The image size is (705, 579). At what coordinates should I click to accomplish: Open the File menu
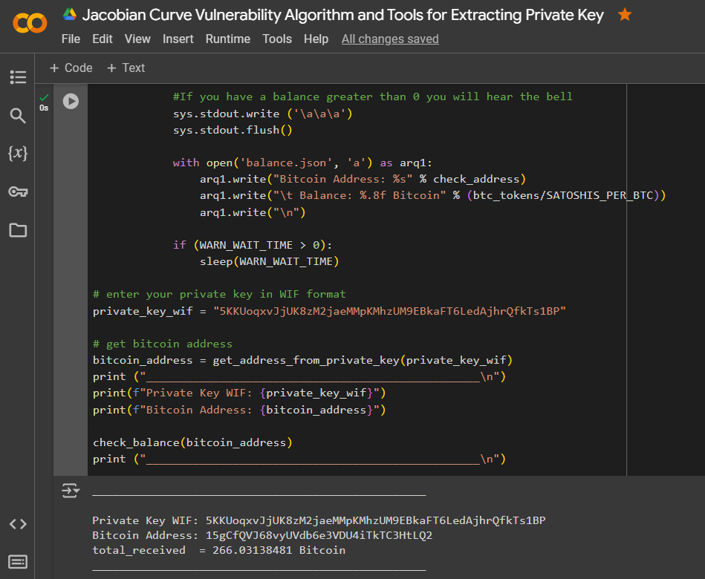pyautogui.click(x=71, y=39)
